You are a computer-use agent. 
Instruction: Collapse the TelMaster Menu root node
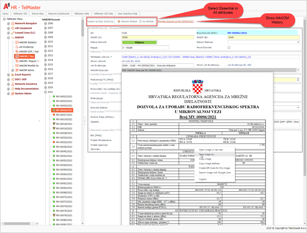tap(4, 19)
